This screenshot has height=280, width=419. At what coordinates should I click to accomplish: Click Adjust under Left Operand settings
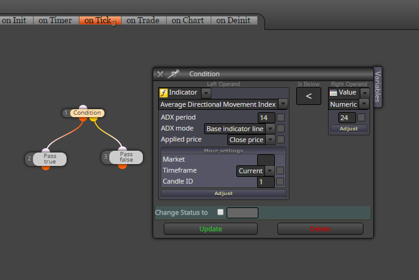(x=224, y=193)
